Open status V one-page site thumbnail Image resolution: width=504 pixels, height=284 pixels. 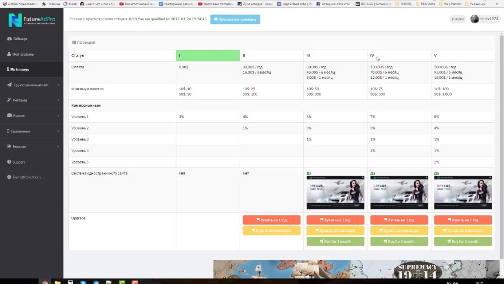tap(463, 192)
